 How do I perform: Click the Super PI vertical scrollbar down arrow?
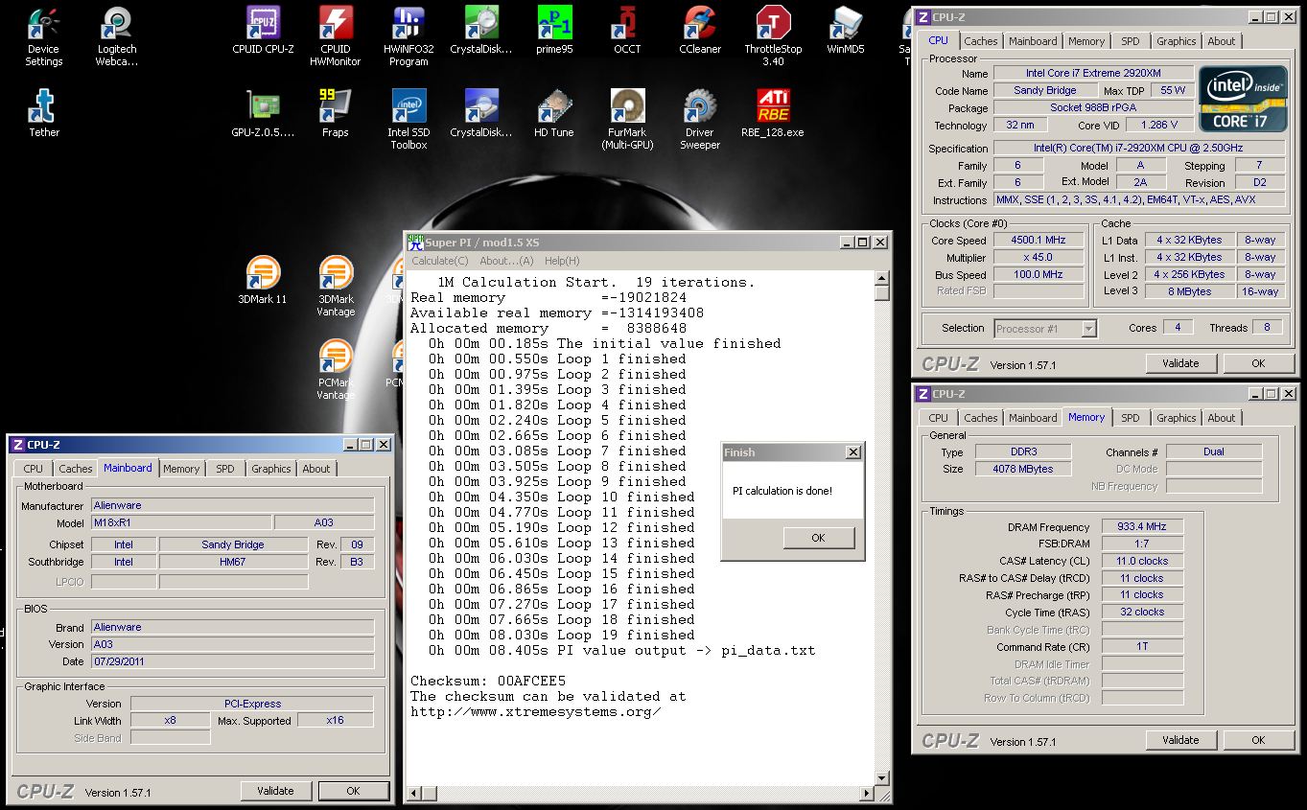point(882,778)
